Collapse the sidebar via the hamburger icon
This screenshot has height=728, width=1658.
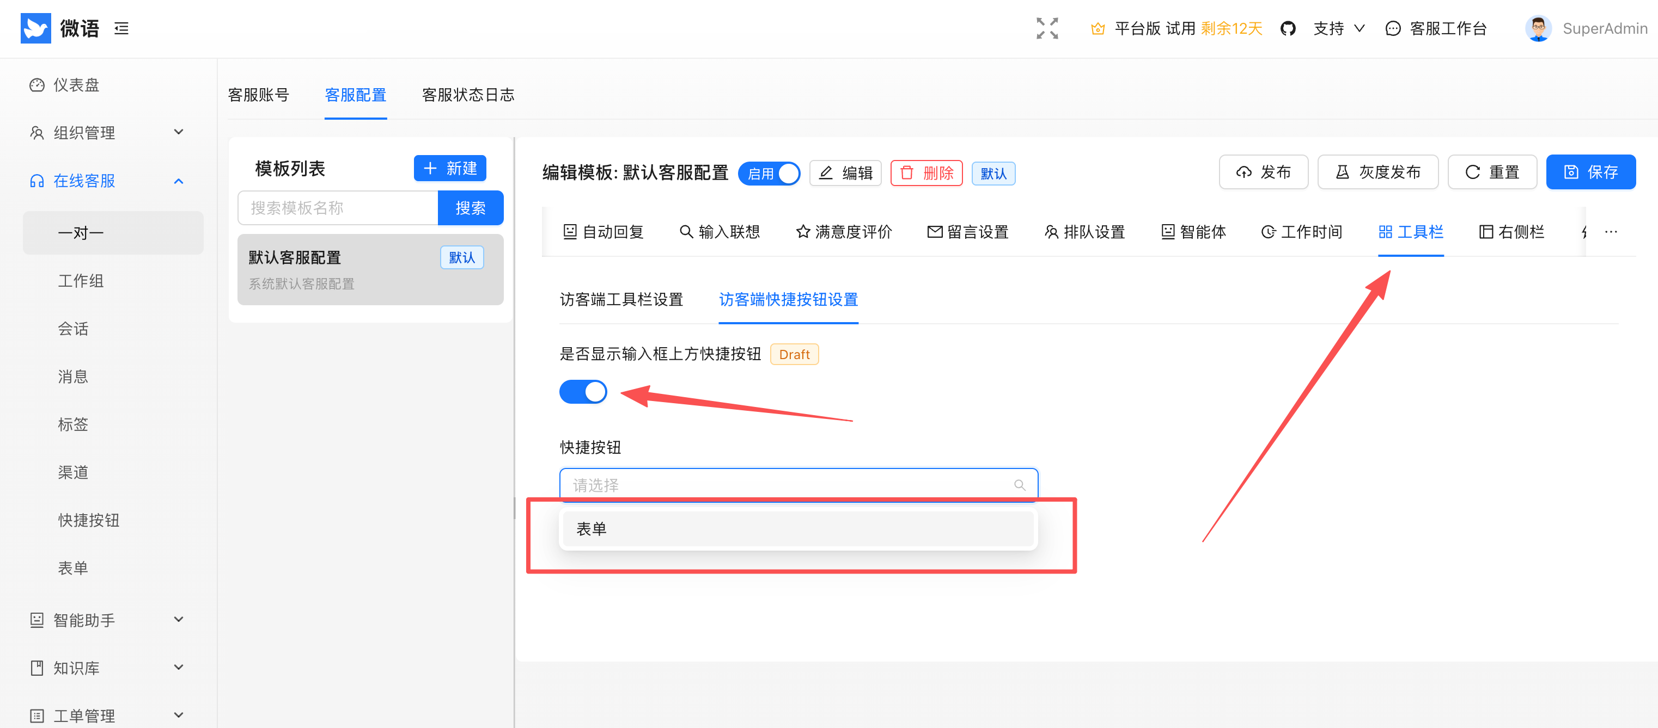coord(121,28)
